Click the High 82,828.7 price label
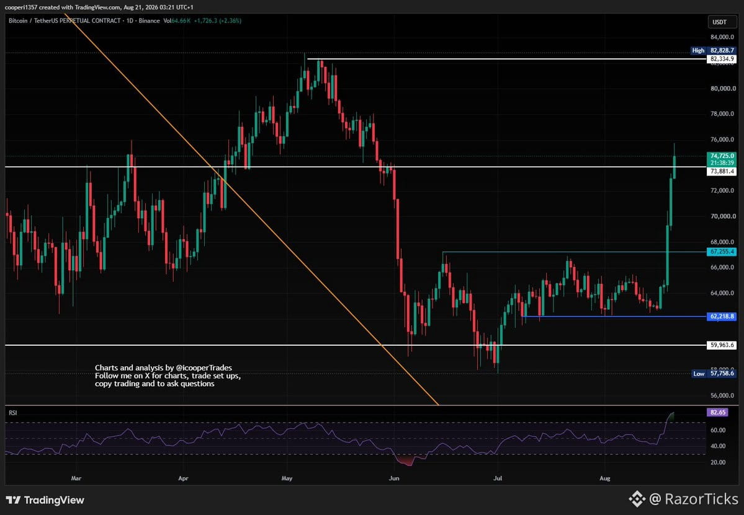The width and height of the screenshot is (744, 515). pos(713,50)
